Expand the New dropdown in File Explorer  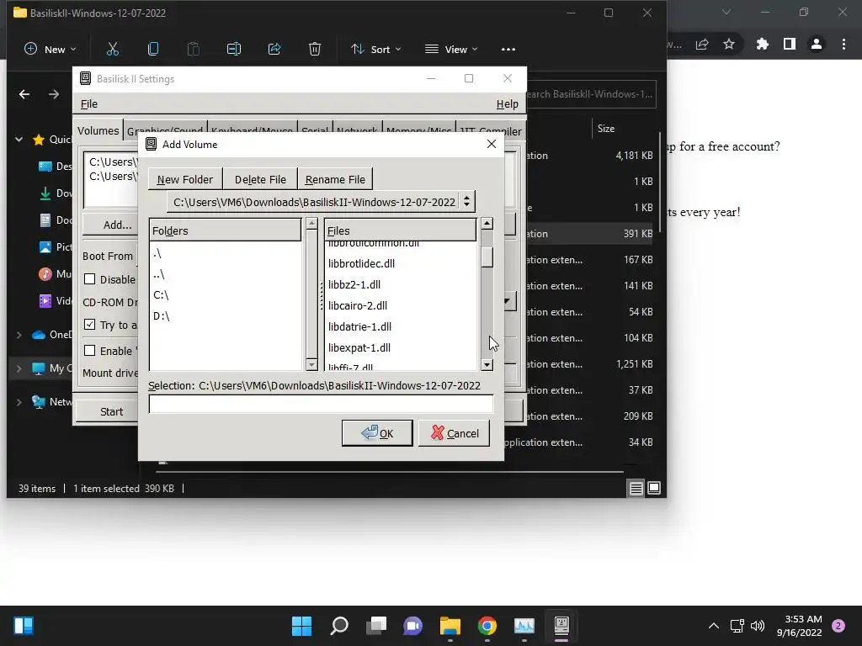50,49
